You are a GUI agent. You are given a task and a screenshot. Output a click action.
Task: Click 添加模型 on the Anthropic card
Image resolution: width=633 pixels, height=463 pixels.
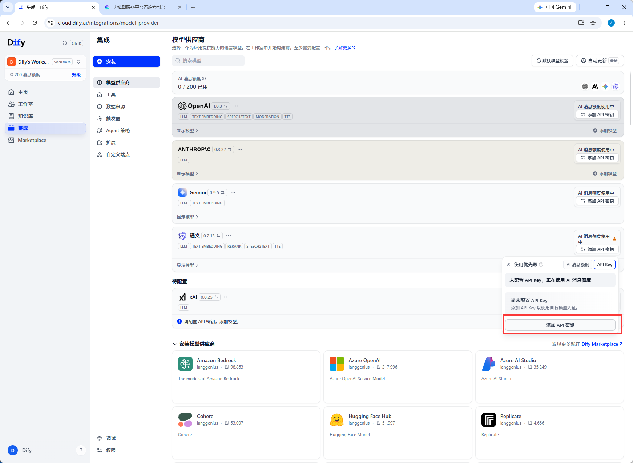pos(605,174)
